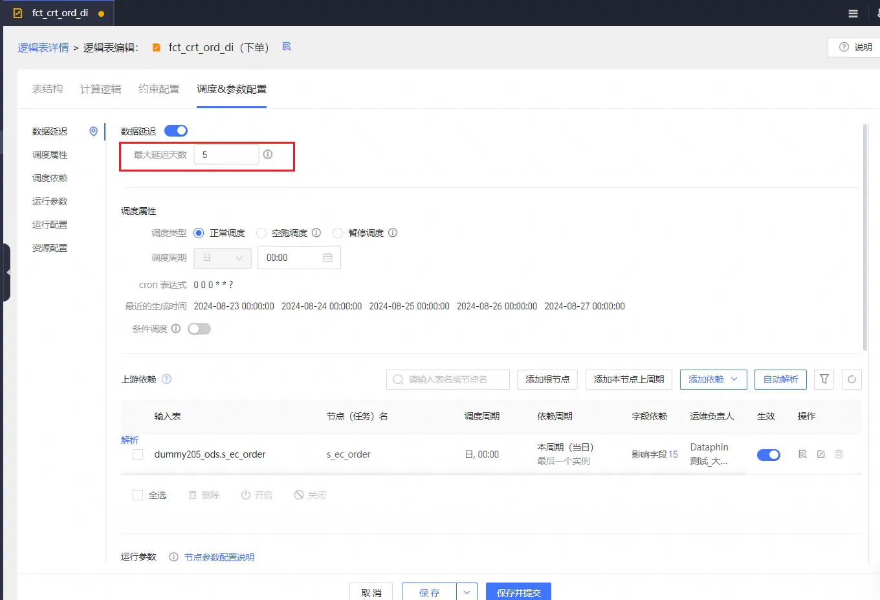Switch to the 约束配置 tab
The width and height of the screenshot is (880, 600).
point(159,89)
